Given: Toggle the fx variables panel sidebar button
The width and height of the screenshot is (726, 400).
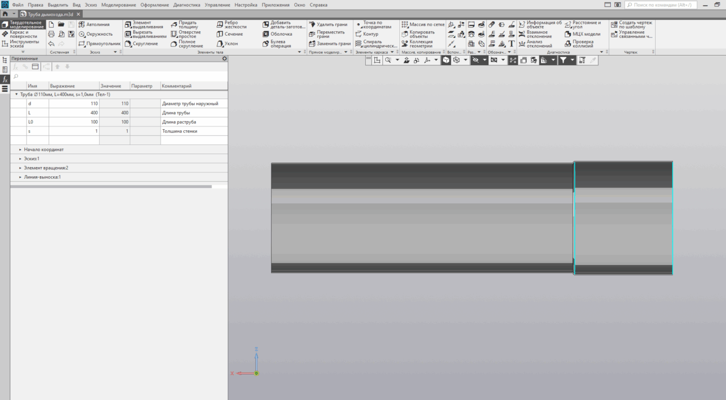Looking at the screenshot, I should point(5,79).
